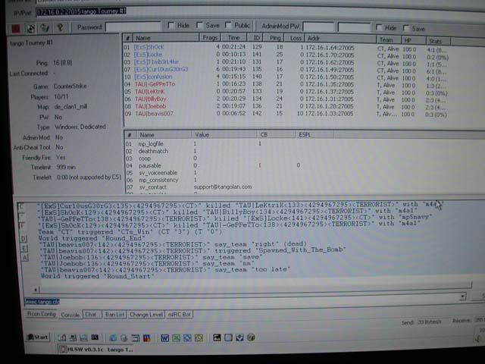Toggle the C log filter button

coord(21,206)
